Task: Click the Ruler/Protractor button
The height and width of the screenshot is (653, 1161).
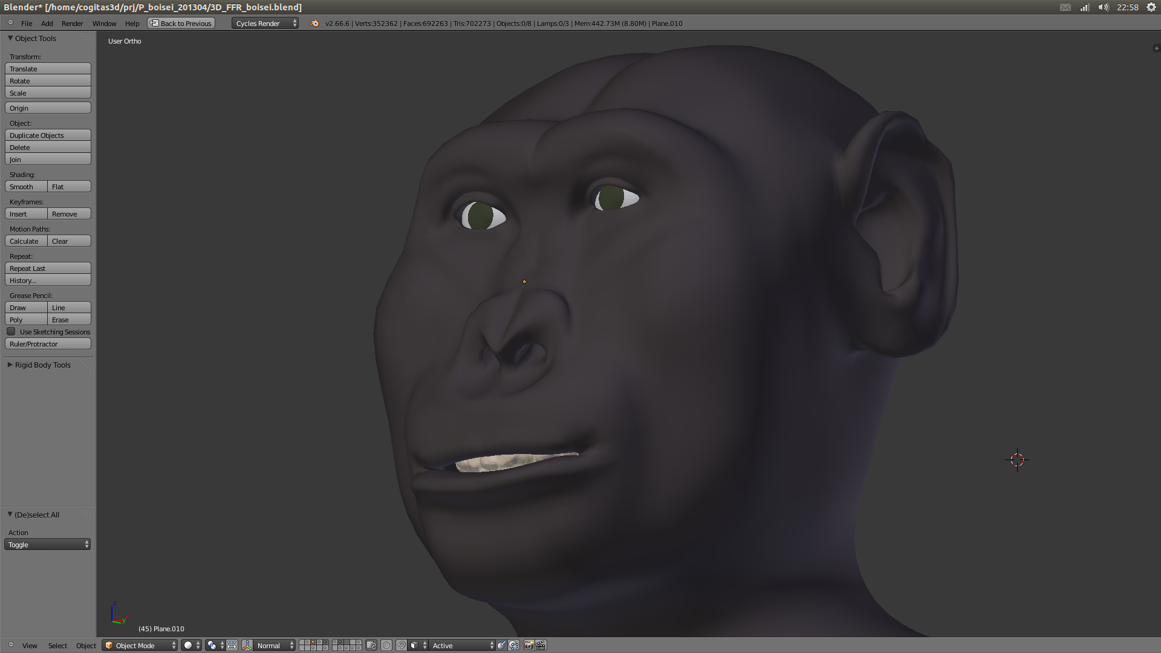Action: 48,344
